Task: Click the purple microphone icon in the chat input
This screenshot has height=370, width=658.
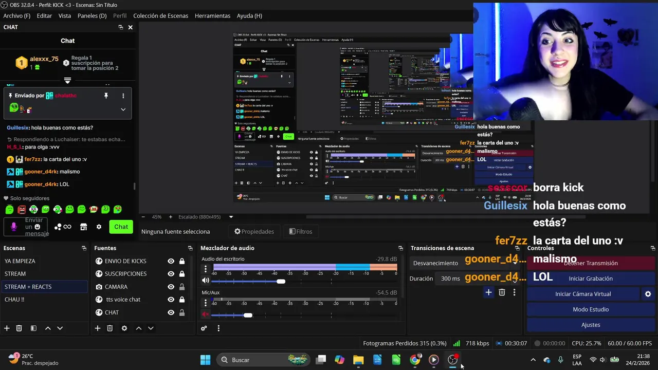Action: [14, 227]
